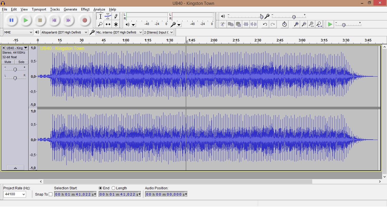
Task: Close the UB40 track with X
Action: (4, 48)
